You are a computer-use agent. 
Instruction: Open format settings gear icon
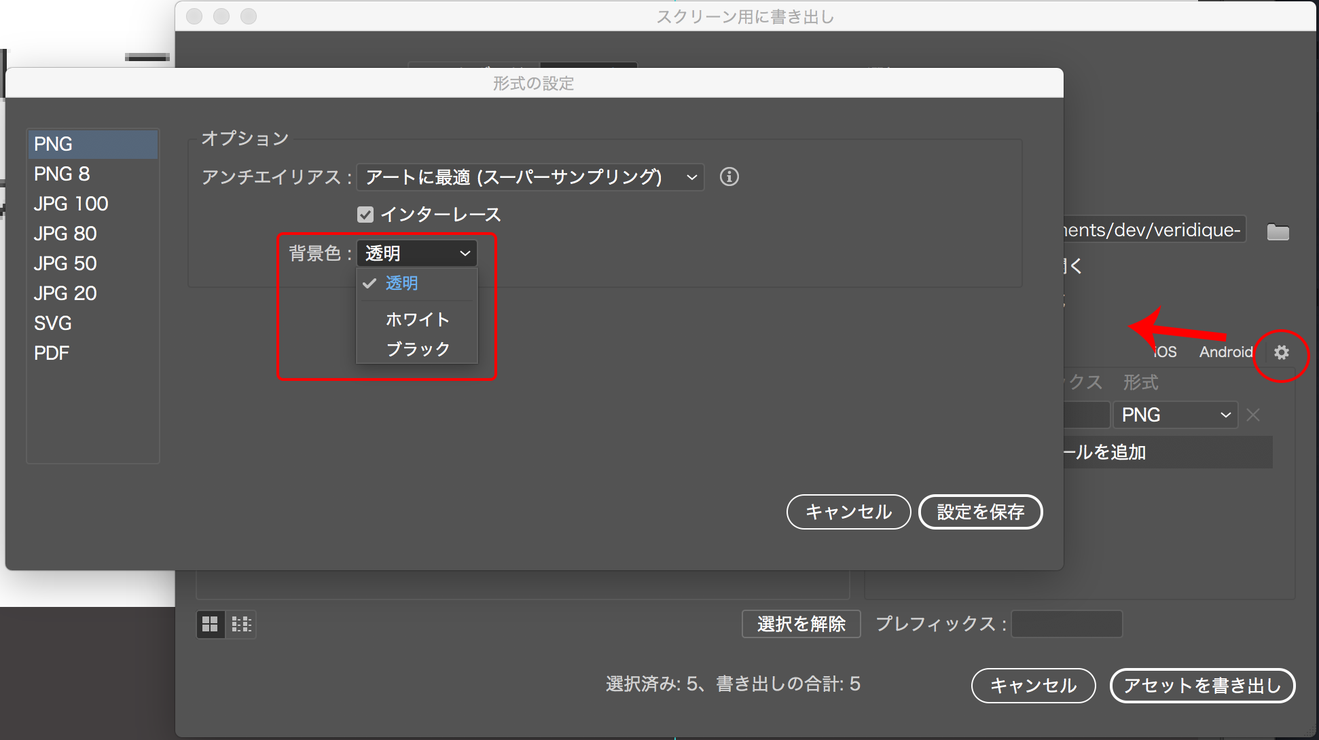[1281, 352]
